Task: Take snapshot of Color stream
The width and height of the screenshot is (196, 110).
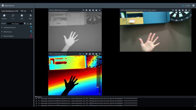Action: click(x=179, y=10)
